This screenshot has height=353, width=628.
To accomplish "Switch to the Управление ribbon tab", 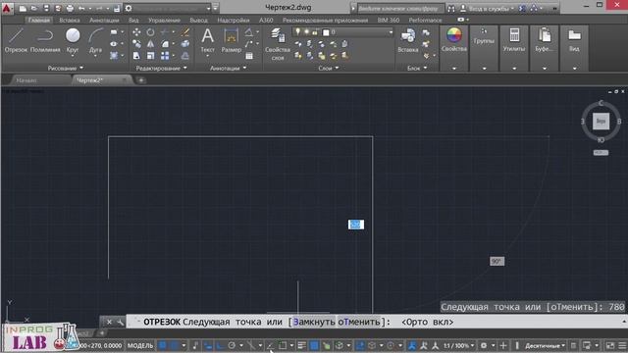I will point(164,20).
